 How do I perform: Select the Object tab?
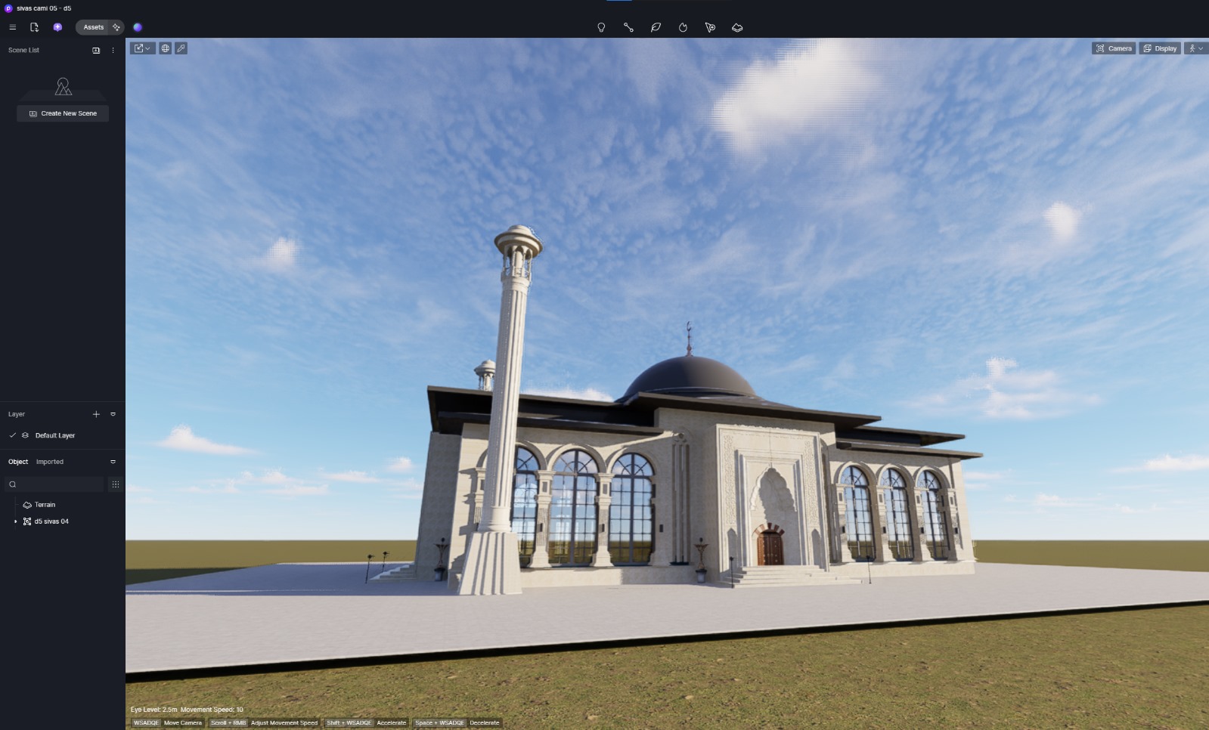coord(18,462)
